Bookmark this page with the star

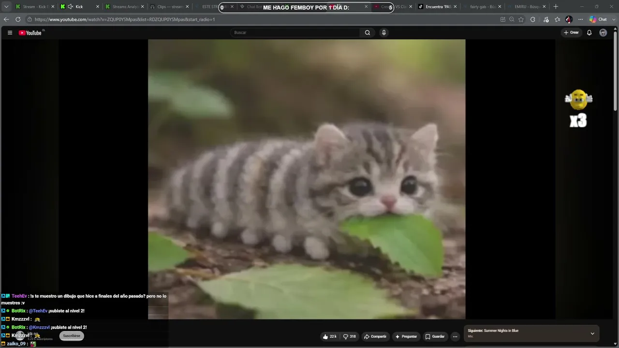tap(521, 19)
